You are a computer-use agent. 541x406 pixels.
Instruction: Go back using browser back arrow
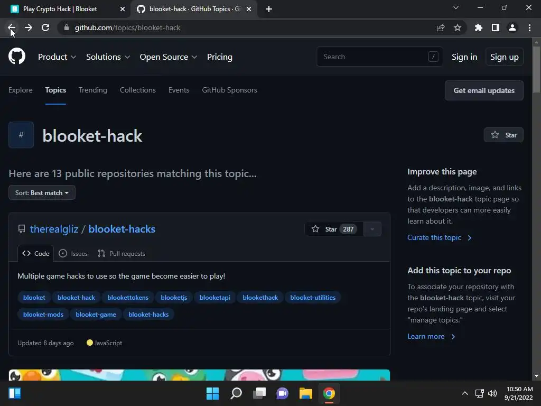point(12,27)
